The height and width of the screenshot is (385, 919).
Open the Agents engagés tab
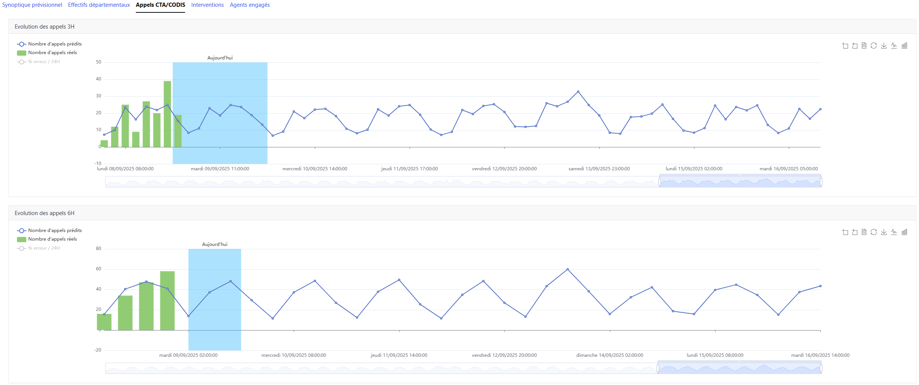250,5
